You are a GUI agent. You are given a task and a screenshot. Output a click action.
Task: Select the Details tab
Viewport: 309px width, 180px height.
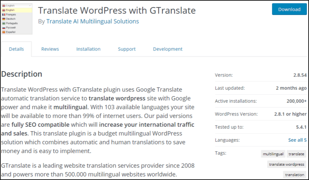coord(16,49)
